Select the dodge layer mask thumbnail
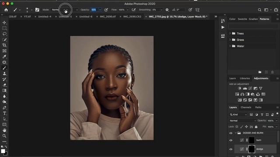This screenshot has width=280, height=157. 252,149
